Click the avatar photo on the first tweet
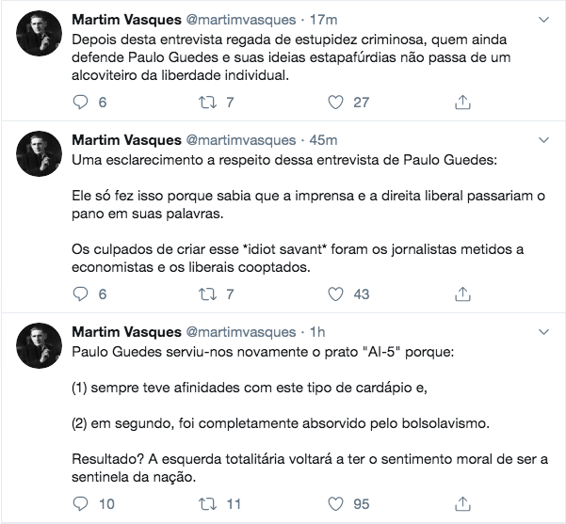Image resolution: width=566 pixels, height=524 pixels. point(40,39)
